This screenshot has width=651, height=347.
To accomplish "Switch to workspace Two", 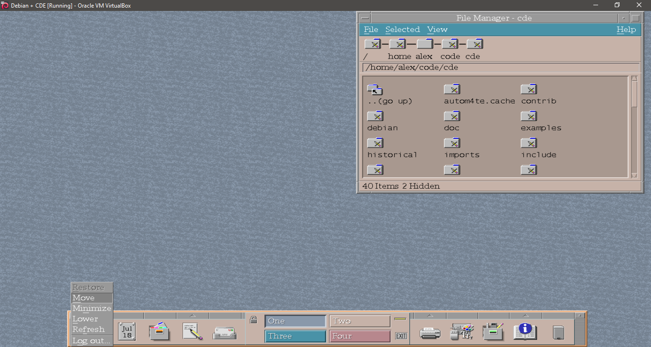I will (360, 321).
